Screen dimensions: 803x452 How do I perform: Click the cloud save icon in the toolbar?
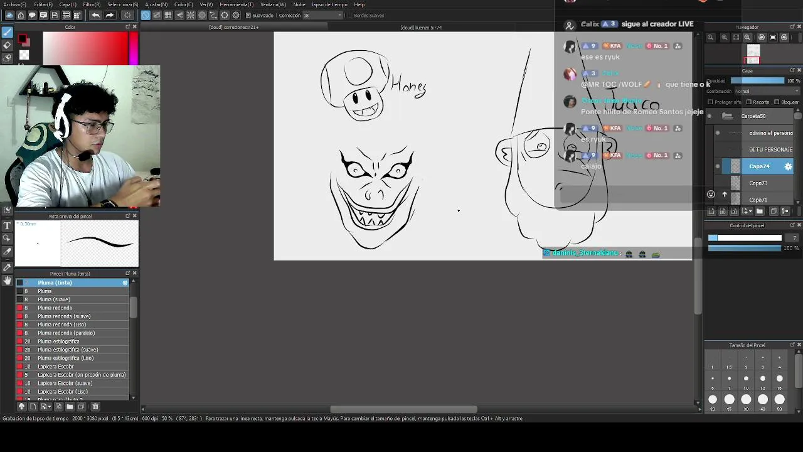click(x=9, y=15)
